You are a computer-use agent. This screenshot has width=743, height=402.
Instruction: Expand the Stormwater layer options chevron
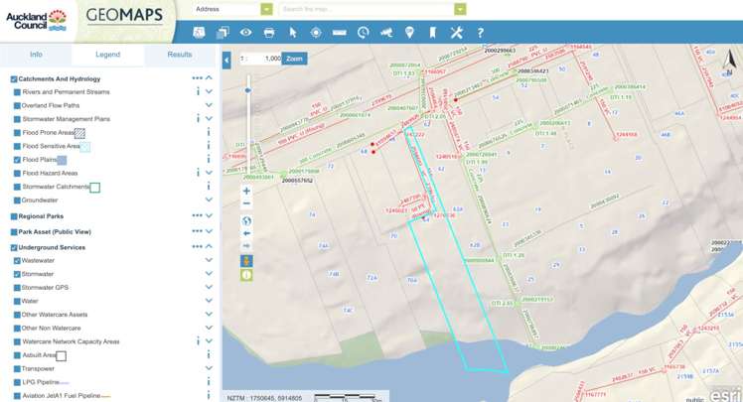[x=209, y=274]
